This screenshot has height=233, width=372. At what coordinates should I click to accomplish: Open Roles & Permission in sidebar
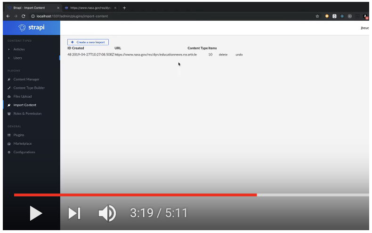[x=27, y=113]
